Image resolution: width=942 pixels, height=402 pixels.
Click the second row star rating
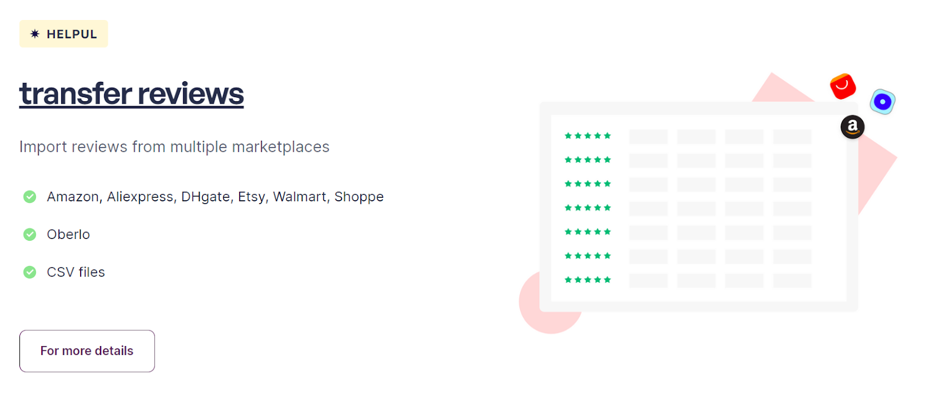[588, 160]
